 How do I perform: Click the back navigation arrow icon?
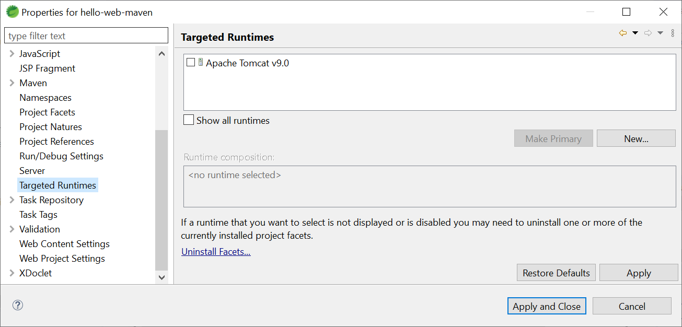pyautogui.click(x=622, y=33)
